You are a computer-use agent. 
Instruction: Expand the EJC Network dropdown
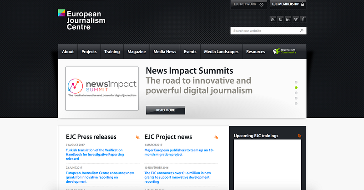click(x=248, y=4)
